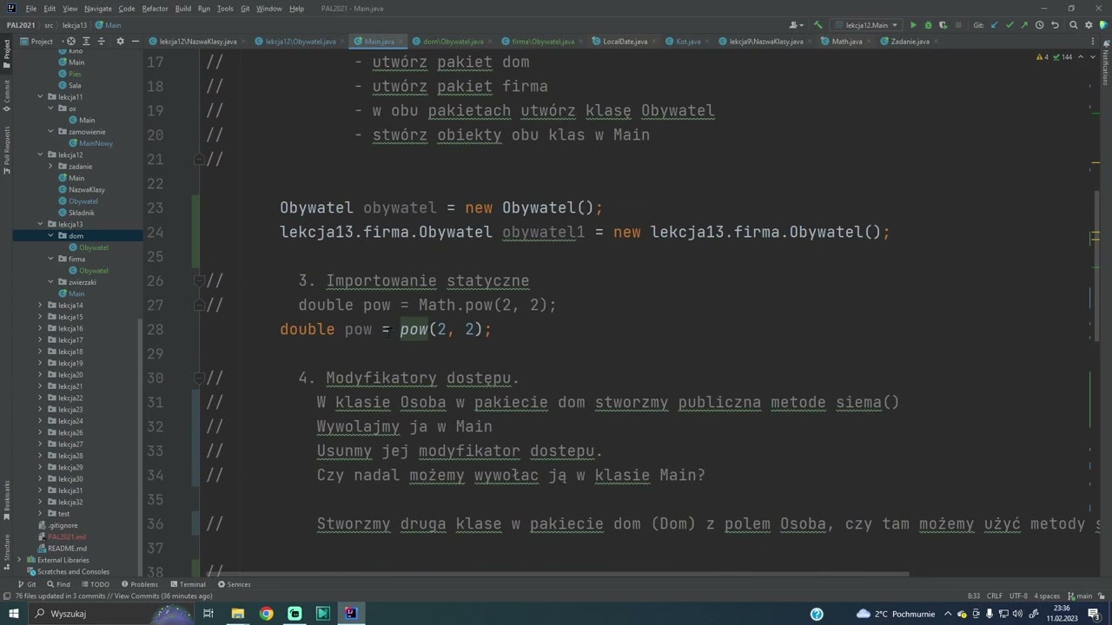Click UTF-8 encoding in status bar

point(1019,596)
